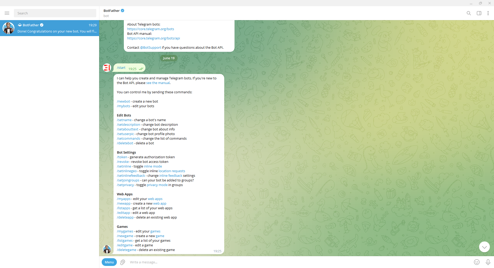Open the bot commands Menu button
494x268 pixels.
coord(109,262)
